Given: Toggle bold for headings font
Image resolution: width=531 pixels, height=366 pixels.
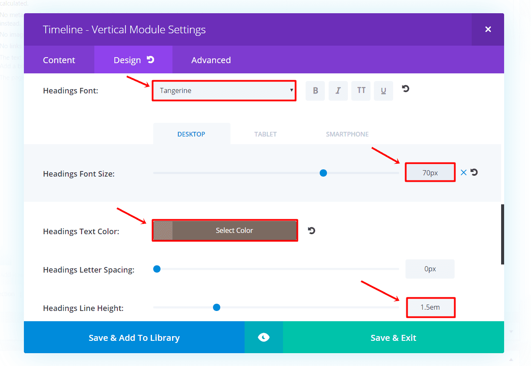Looking at the screenshot, I should [x=315, y=91].
